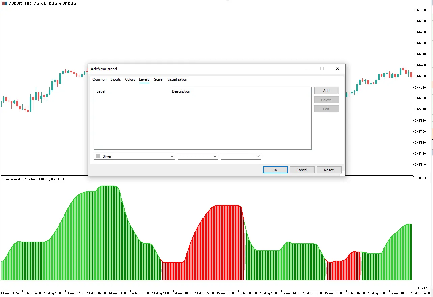The image size is (433, 297).
Task: Click the Level column header
Action: click(132, 91)
